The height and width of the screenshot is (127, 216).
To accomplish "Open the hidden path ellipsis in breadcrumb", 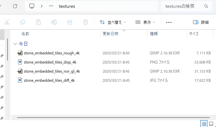I will (x=51, y=6).
